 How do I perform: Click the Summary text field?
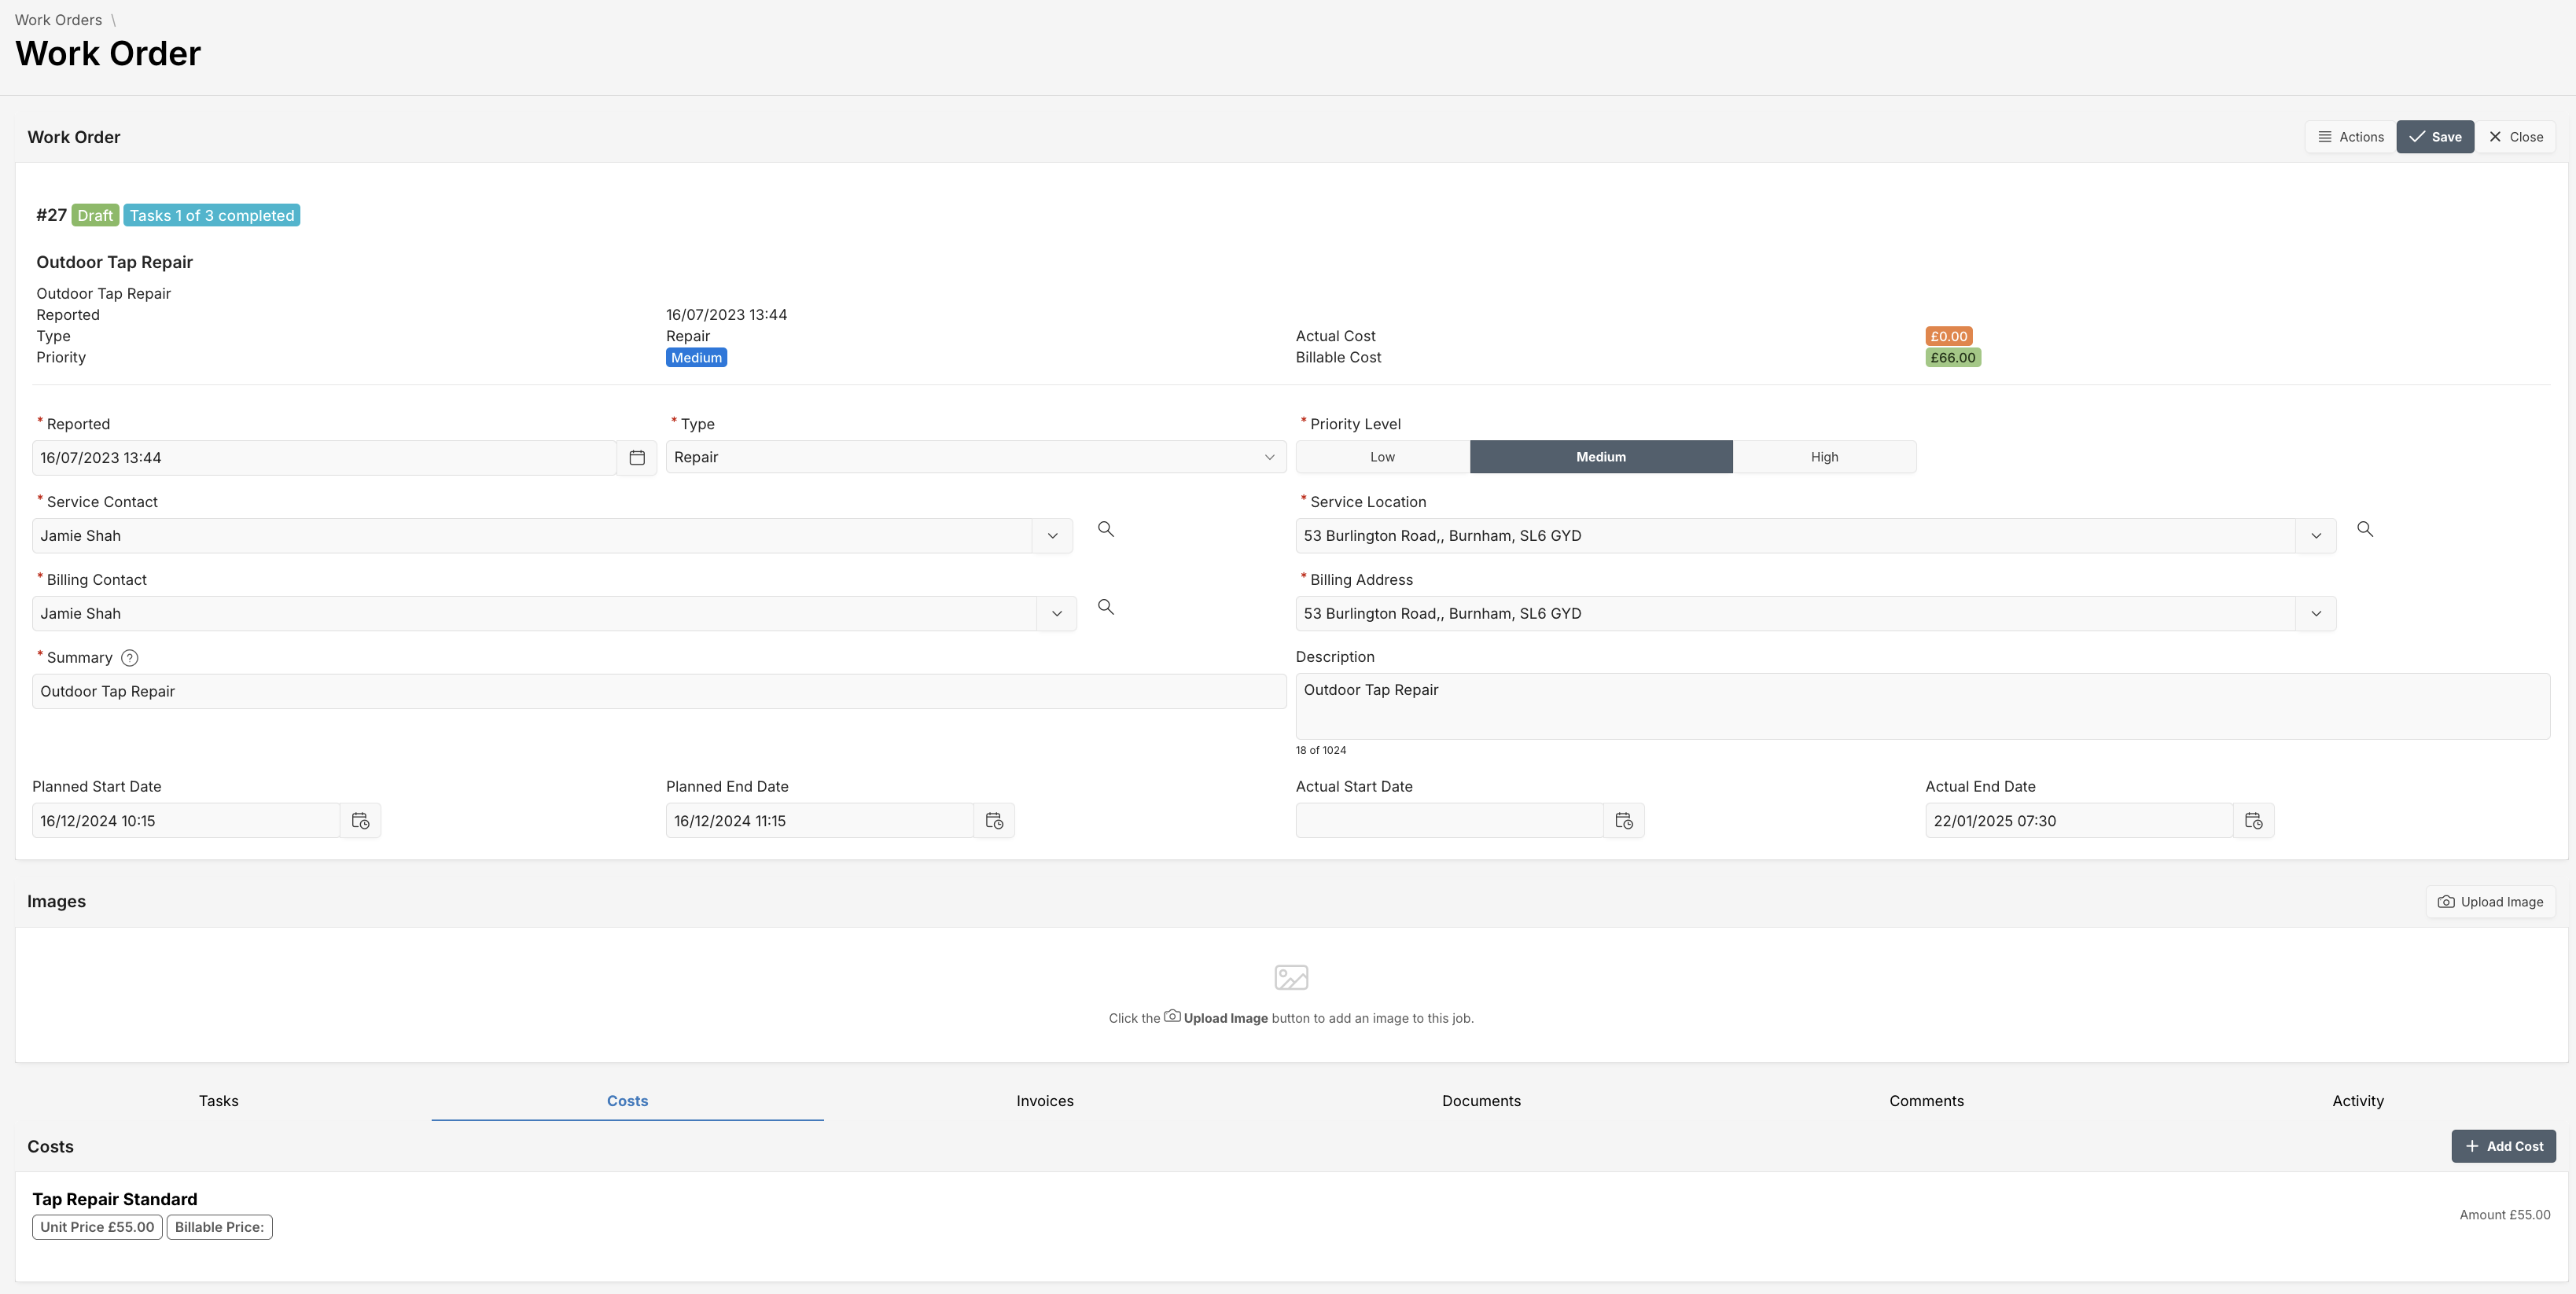(659, 692)
